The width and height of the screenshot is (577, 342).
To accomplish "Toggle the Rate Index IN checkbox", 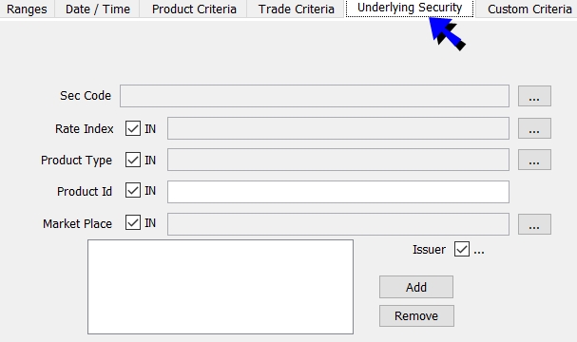I will (133, 128).
